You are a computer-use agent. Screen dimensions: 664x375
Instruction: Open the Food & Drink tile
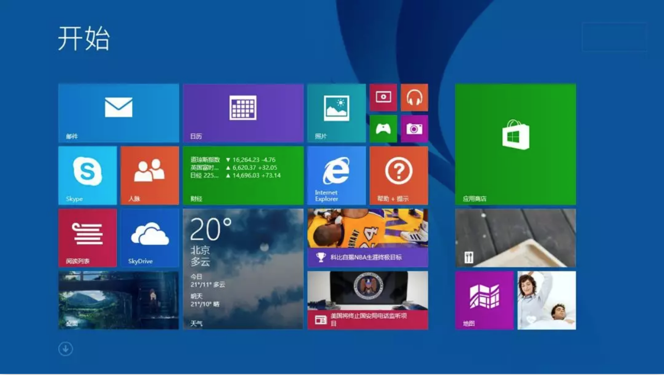coord(515,238)
